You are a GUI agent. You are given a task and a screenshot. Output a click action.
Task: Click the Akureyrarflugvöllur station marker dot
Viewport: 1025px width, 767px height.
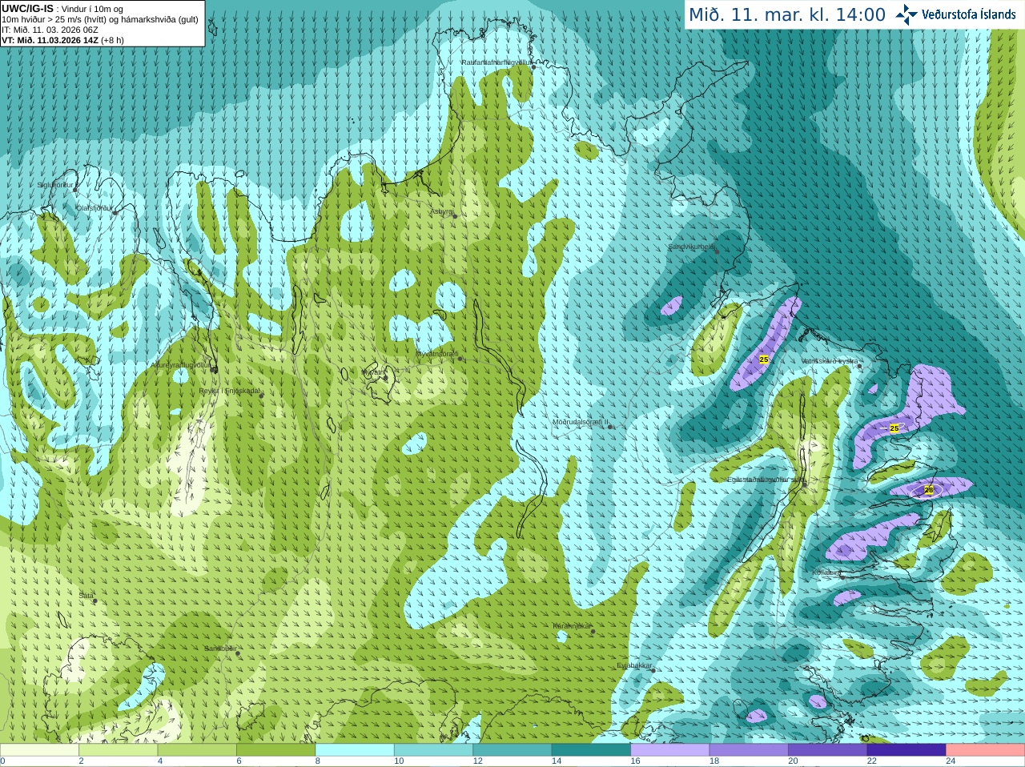pyautogui.click(x=213, y=369)
